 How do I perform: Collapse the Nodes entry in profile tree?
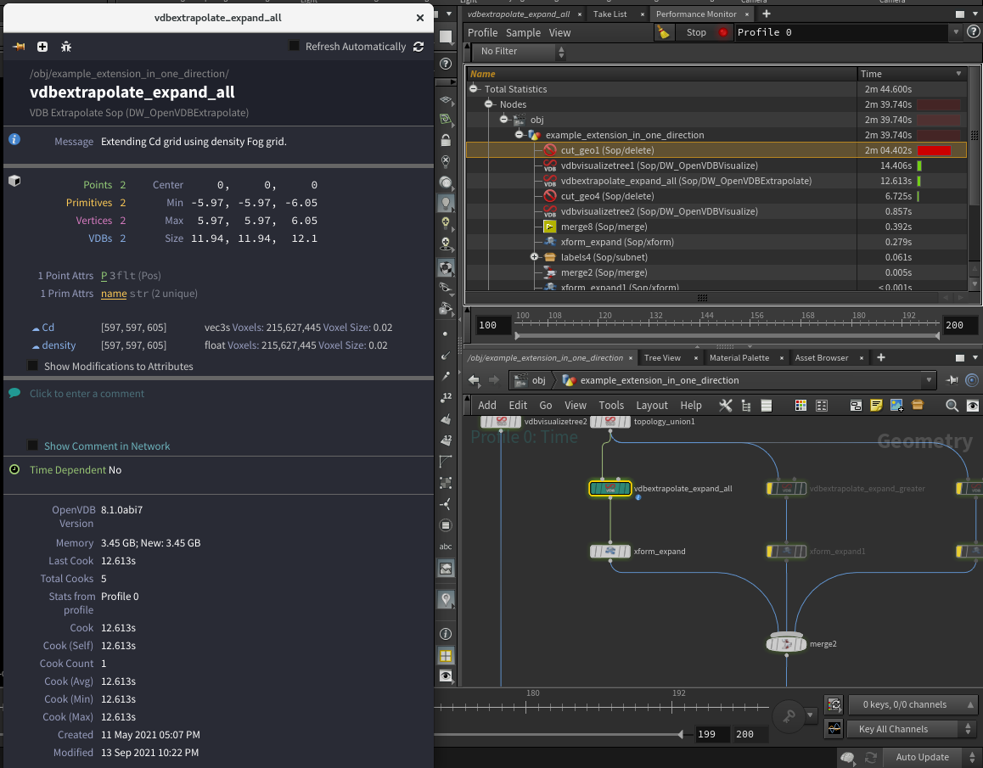pos(488,104)
